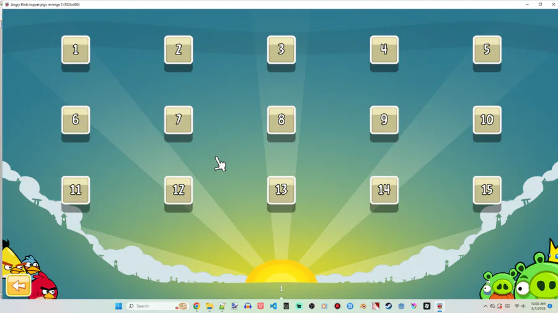Open File Explorer from taskbar
The image size is (558, 313).
tap(210, 306)
